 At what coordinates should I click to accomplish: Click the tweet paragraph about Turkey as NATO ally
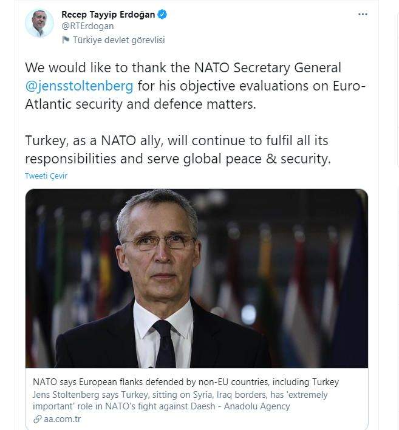point(178,150)
